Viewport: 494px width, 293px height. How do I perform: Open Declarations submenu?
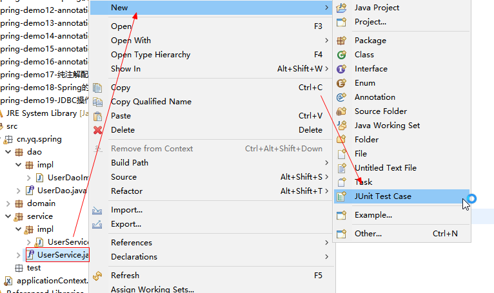[211, 257]
